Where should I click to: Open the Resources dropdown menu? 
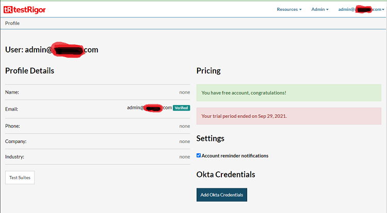pos(289,9)
